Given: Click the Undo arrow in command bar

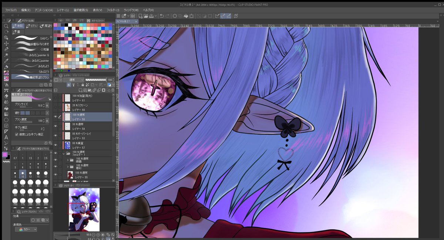Looking at the screenshot, I should click(162, 16).
